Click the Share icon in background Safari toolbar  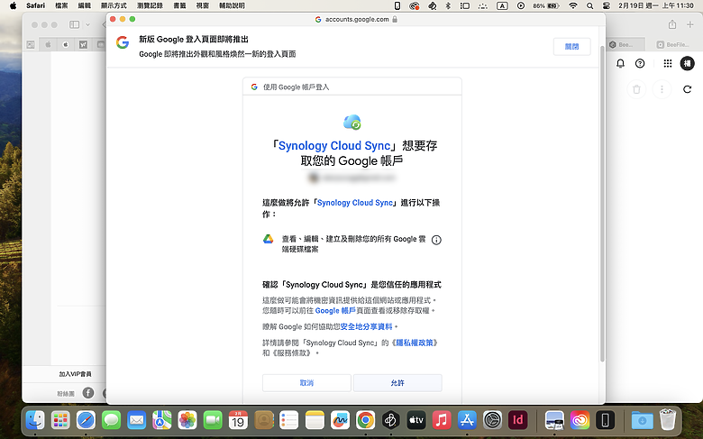coord(672,24)
